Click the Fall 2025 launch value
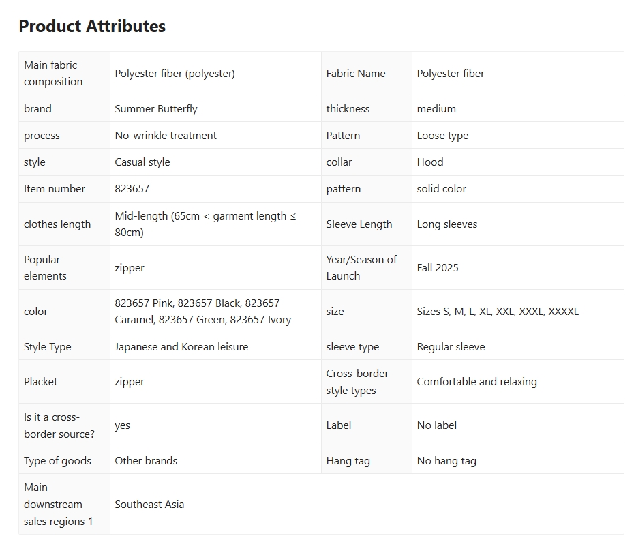This screenshot has width=636, height=555. [x=438, y=268]
